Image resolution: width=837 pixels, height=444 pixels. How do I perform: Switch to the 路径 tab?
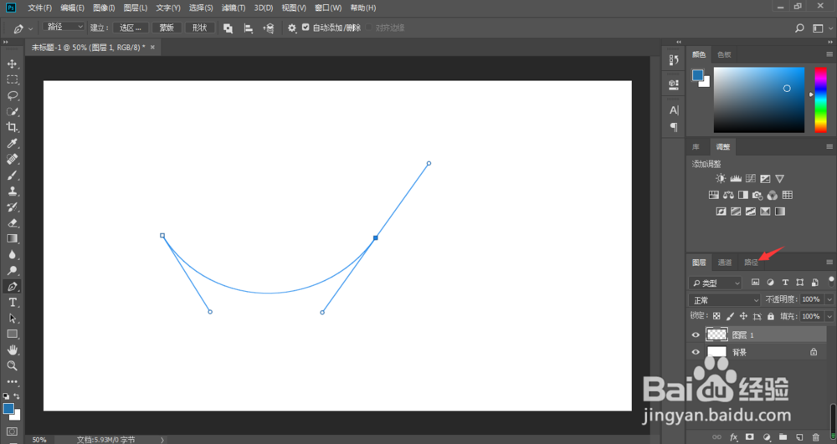(x=751, y=263)
